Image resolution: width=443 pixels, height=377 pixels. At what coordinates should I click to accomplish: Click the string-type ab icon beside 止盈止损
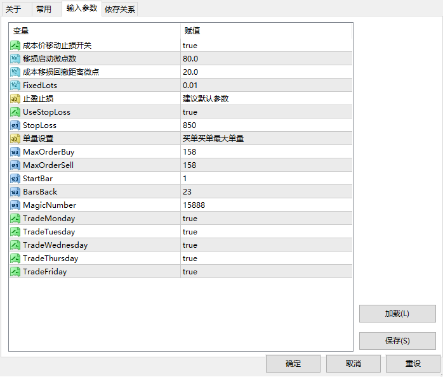tap(15, 99)
